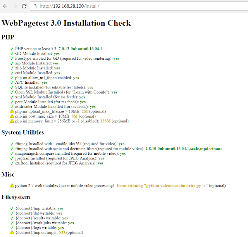Click the upload_max_filesize value 2M

click(x=84, y=111)
